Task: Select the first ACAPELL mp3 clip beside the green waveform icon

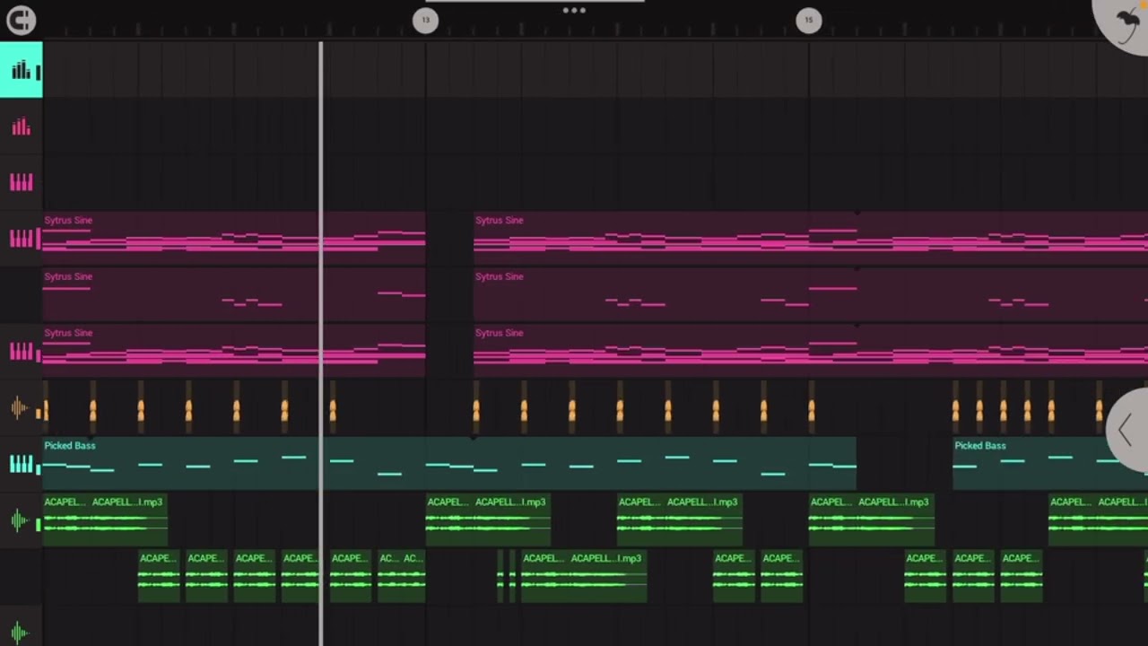Action: coord(105,520)
